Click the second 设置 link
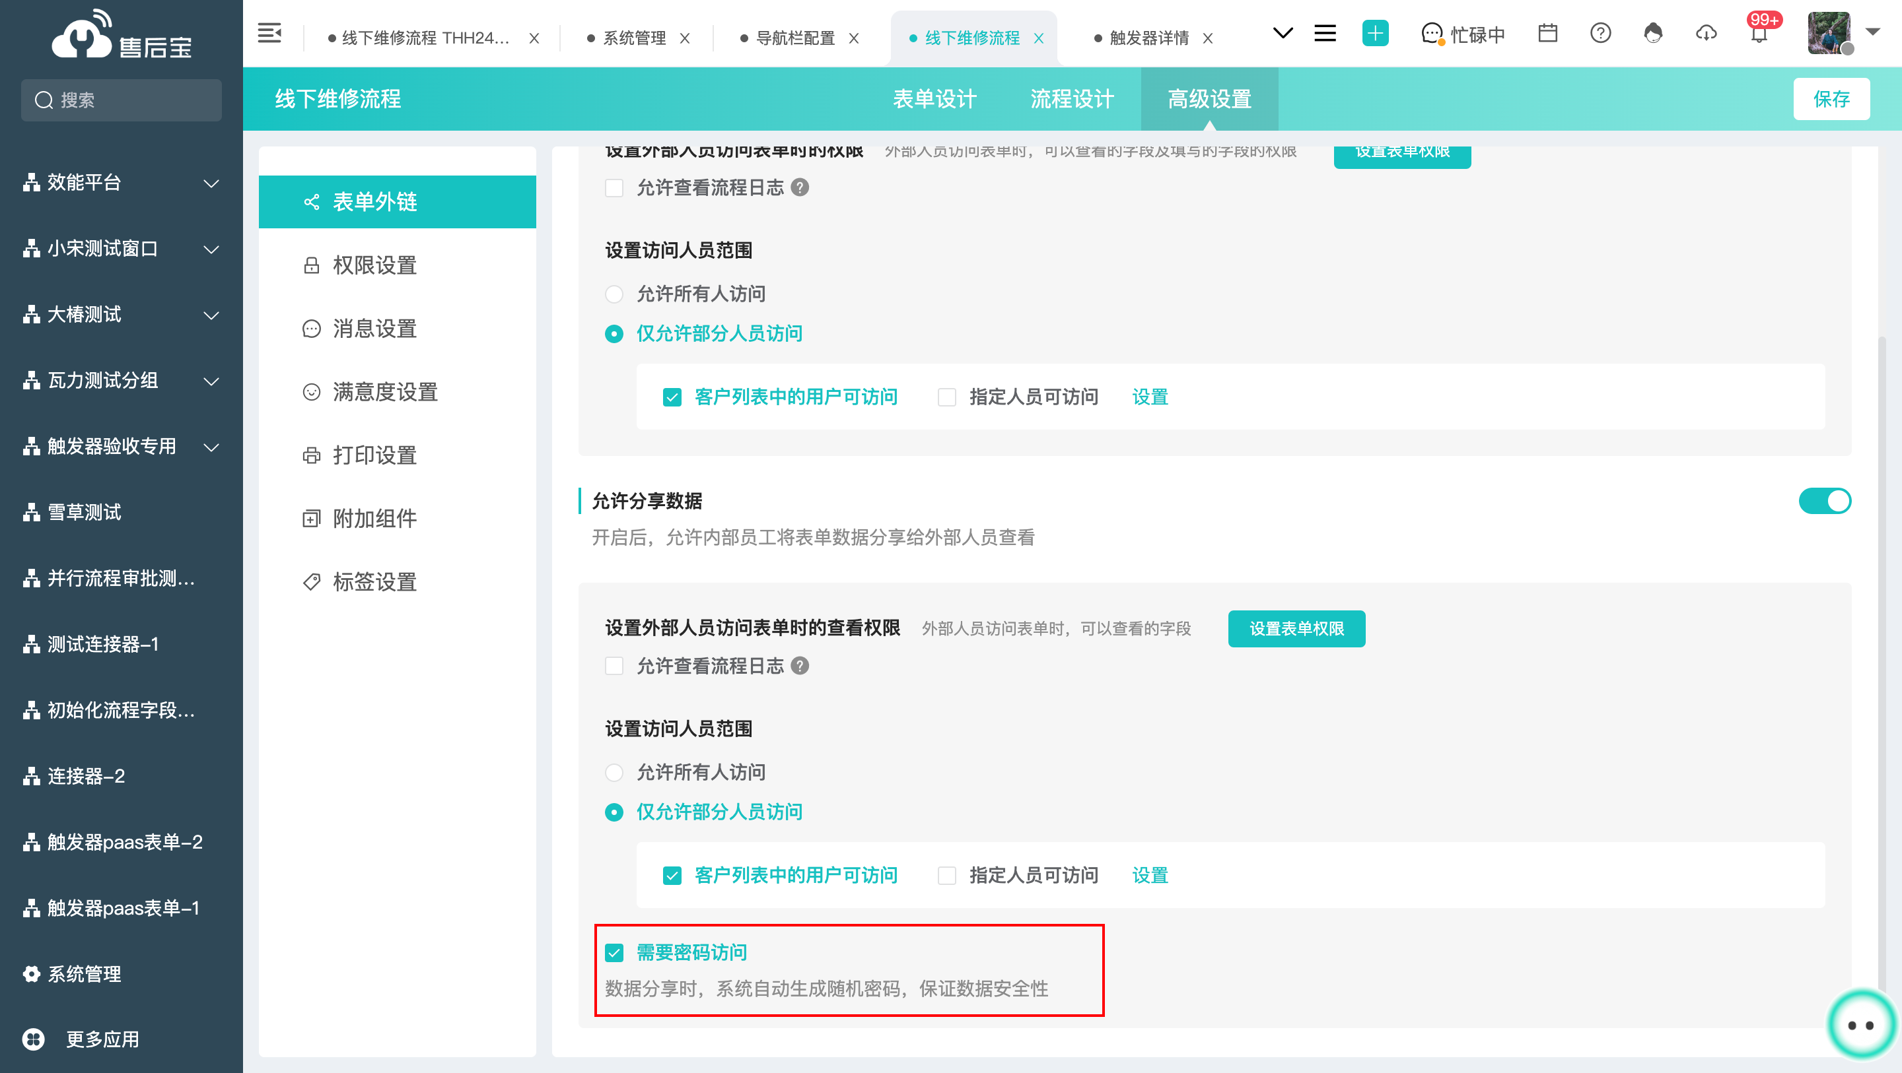 [1150, 875]
